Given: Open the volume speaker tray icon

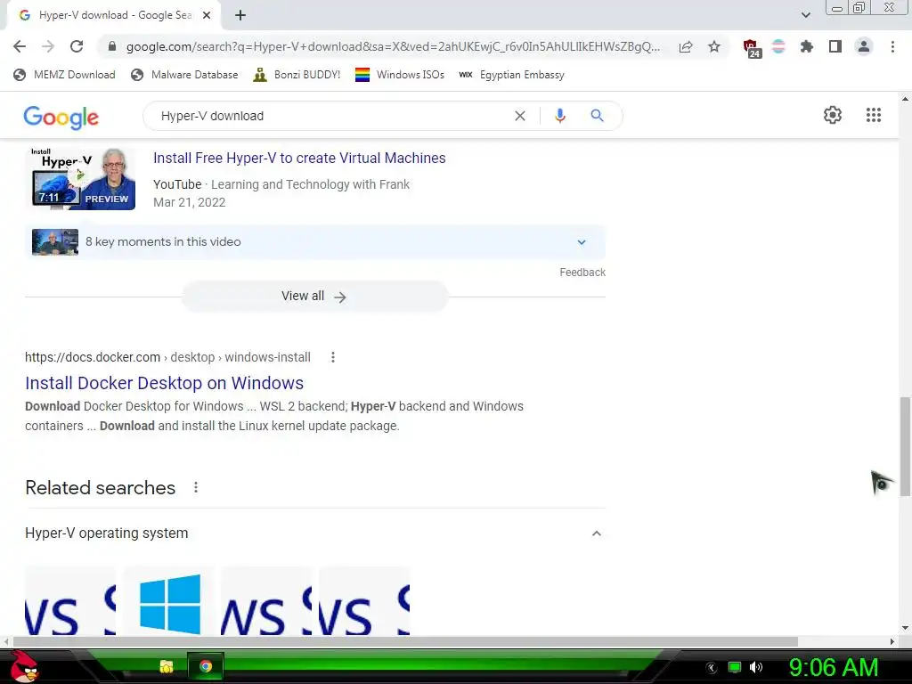Looking at the screenshot, I should (x=756, y=667).
